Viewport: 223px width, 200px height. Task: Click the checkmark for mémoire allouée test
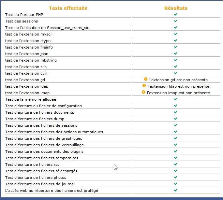(176, 99)
